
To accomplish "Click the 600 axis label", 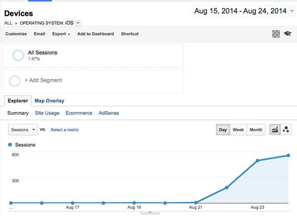I will [15, 155].
